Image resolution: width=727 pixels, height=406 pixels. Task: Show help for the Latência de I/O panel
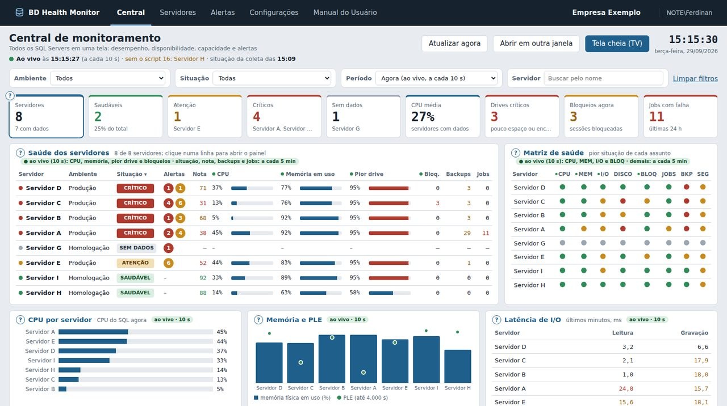coord(496,320)
